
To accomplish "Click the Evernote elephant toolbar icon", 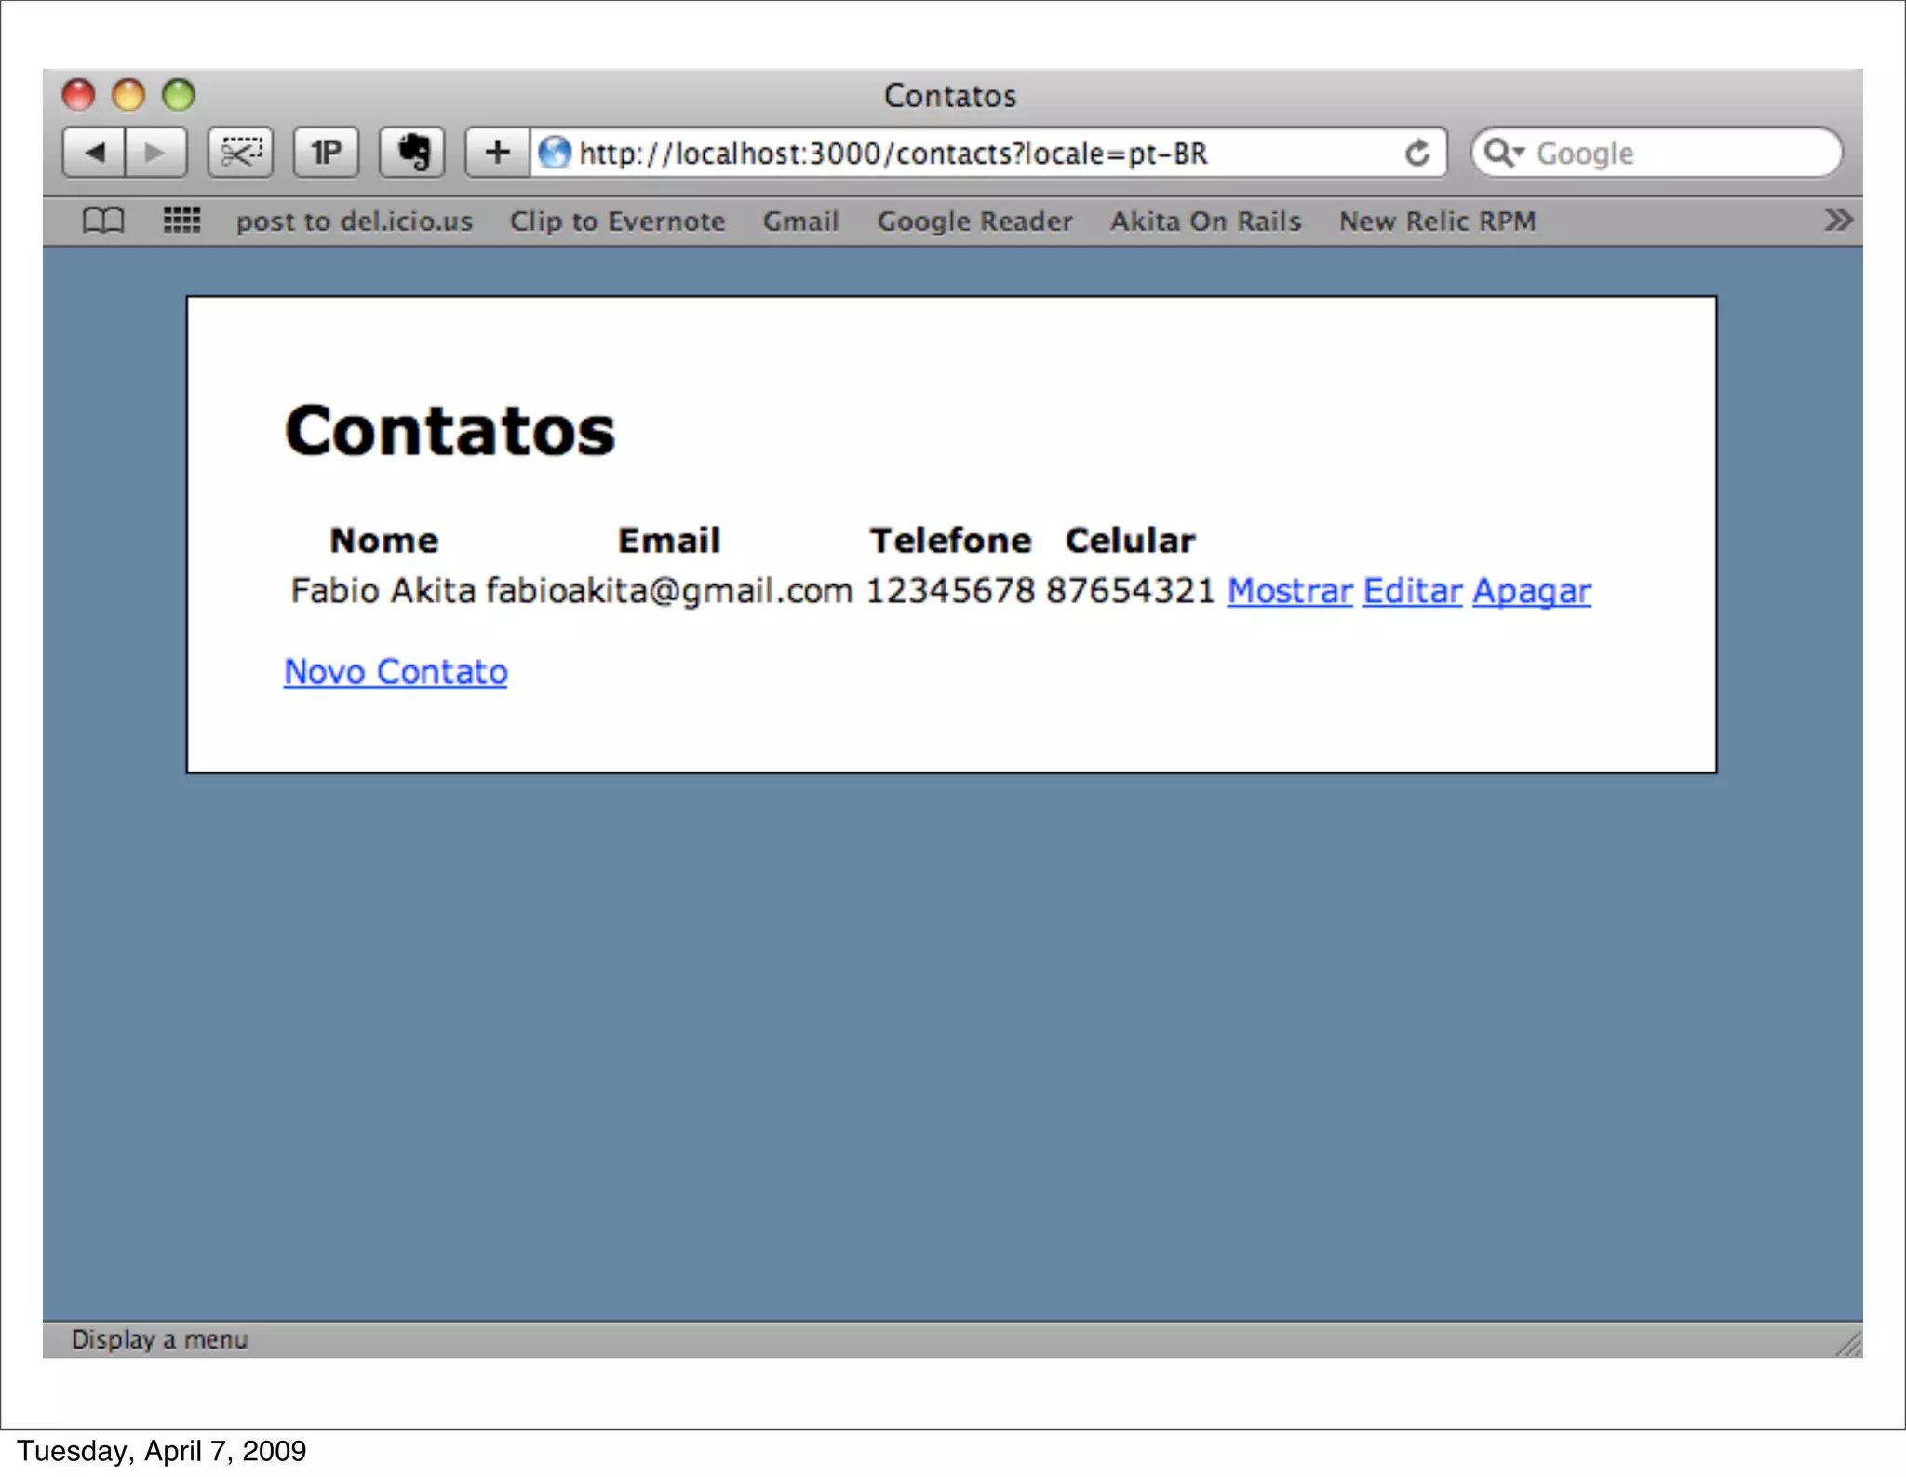I will [412, 152].
